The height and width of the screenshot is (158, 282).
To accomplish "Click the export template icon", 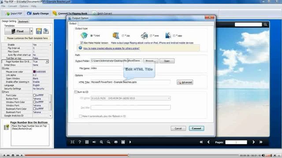I will (x=46, y=31).
